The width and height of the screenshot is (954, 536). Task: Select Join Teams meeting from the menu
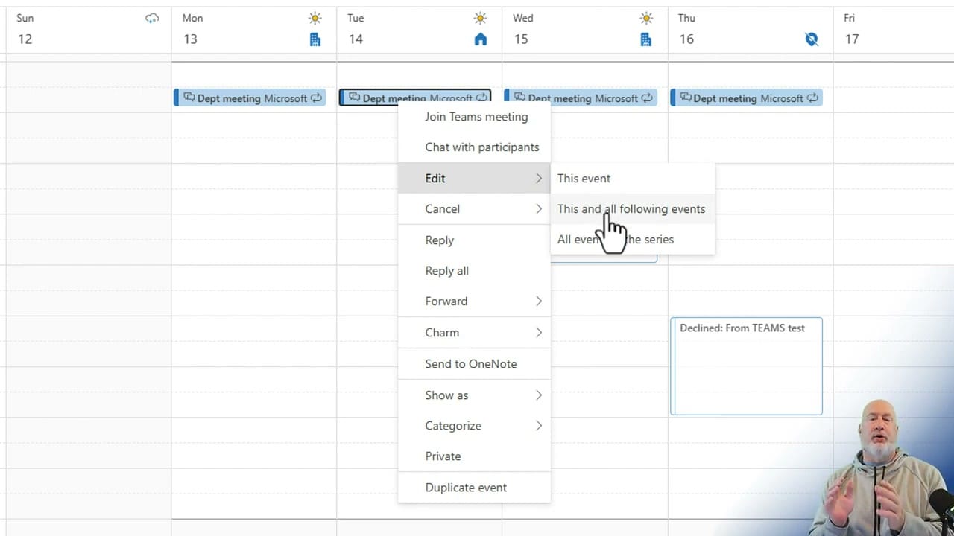476,117
